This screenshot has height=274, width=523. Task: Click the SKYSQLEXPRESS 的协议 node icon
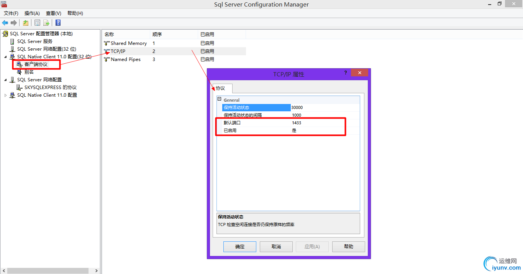click(x=20, y=87)
